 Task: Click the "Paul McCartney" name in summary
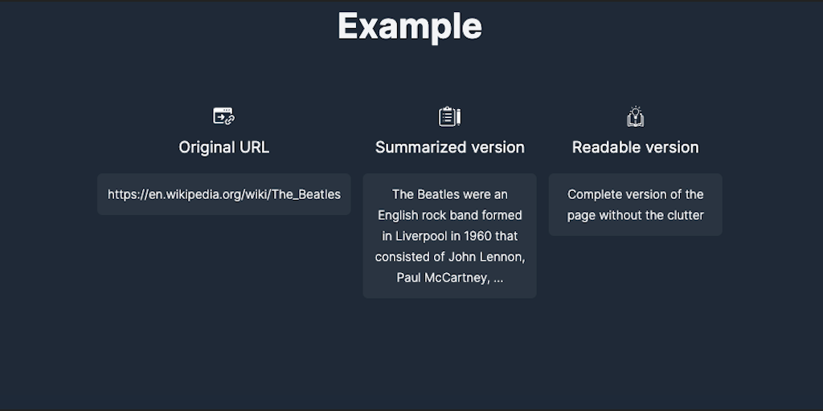[x=441, y=278]
